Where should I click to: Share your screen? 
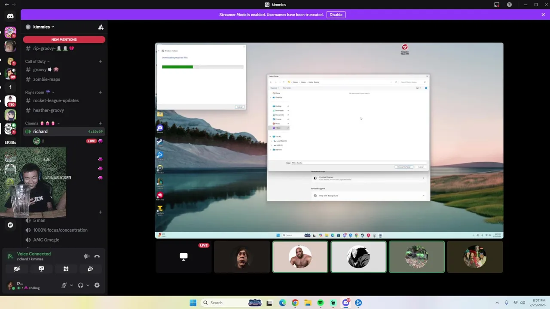(41, 269)
